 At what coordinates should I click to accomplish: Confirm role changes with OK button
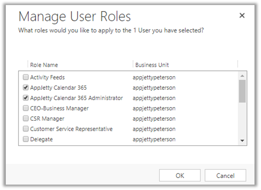coord(180,176)
